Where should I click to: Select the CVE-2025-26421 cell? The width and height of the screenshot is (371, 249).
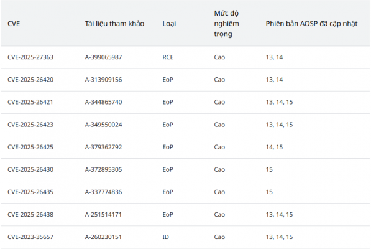click(x=30, y=102)
